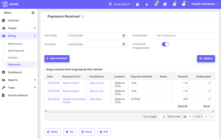Open the All Practitioners dropdown
This screenshot has height=139, width=221.
[x=185, y=36]
